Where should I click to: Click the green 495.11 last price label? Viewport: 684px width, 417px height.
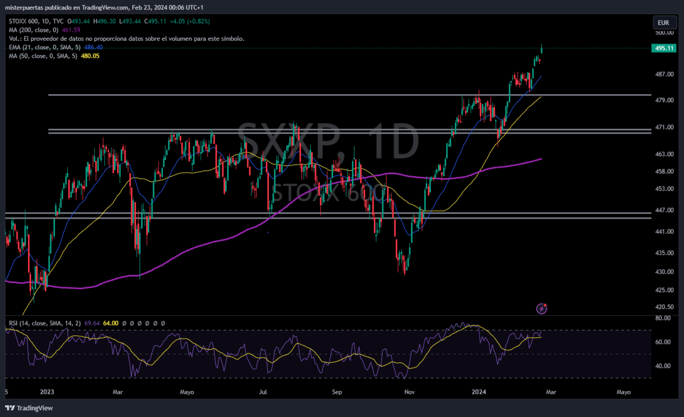pyautogui.click(x=664, y=48)
